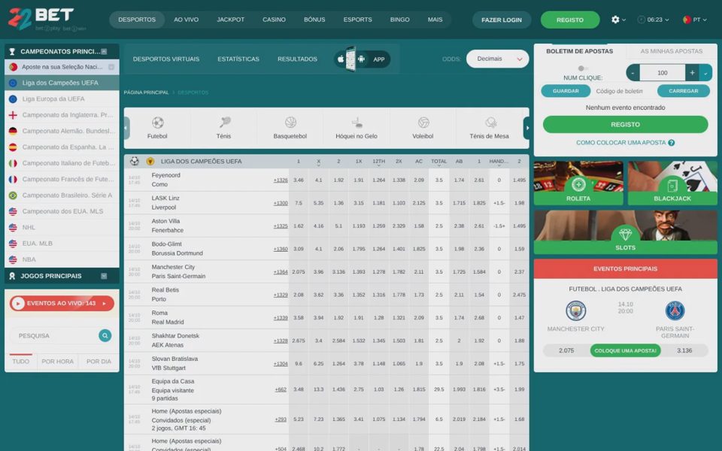Click the Android app download icon
Image resolution: width=722 pixels, height=451 pixels.
point(362,59)
